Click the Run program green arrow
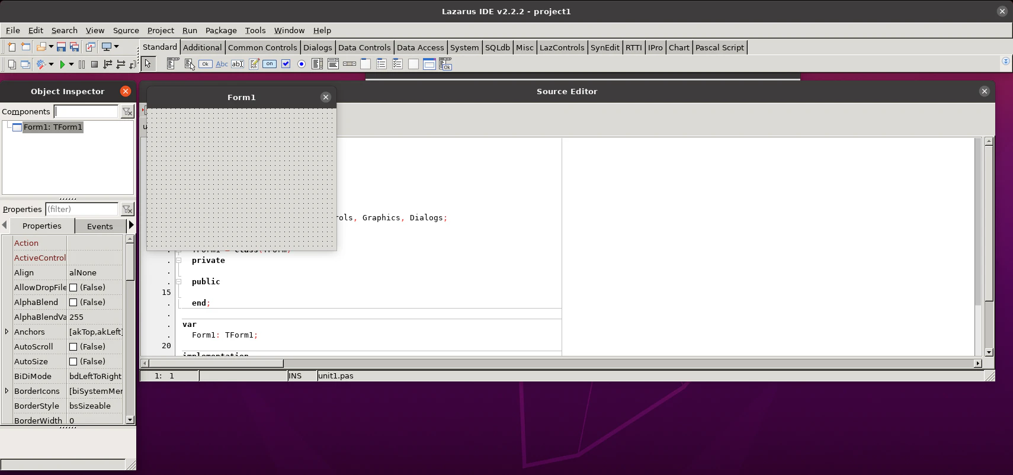1013x475 pixels. tap(62, 64)
